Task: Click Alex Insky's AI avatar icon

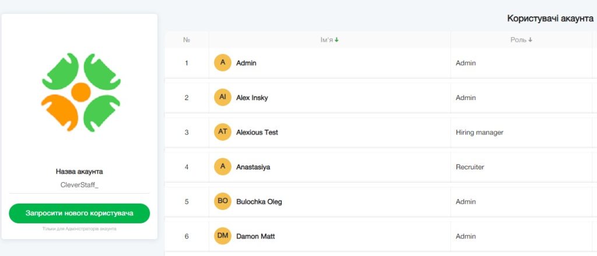Action: (222, 98)
